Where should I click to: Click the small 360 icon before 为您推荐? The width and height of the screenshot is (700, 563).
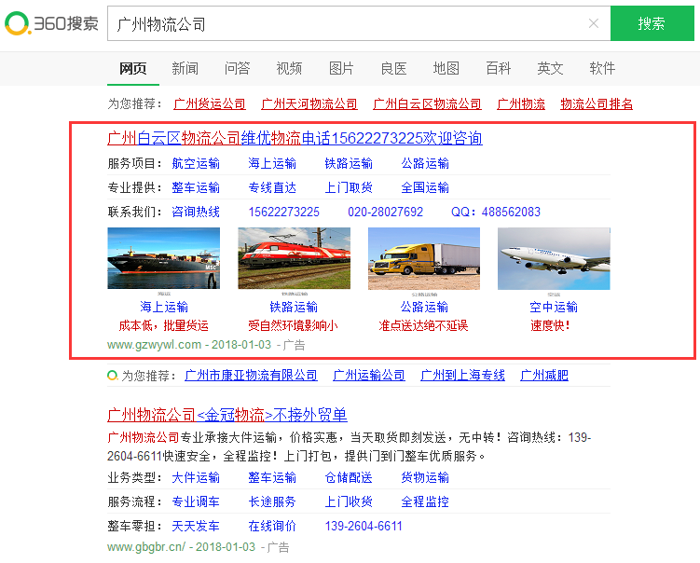[x=113, y=376]
